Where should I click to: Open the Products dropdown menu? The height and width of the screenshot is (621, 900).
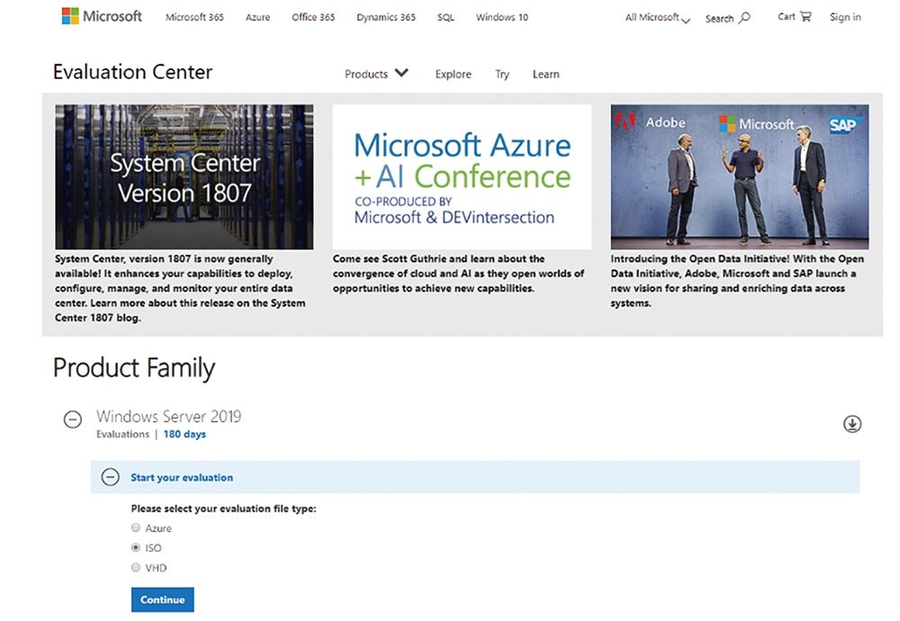click(376, 74)
